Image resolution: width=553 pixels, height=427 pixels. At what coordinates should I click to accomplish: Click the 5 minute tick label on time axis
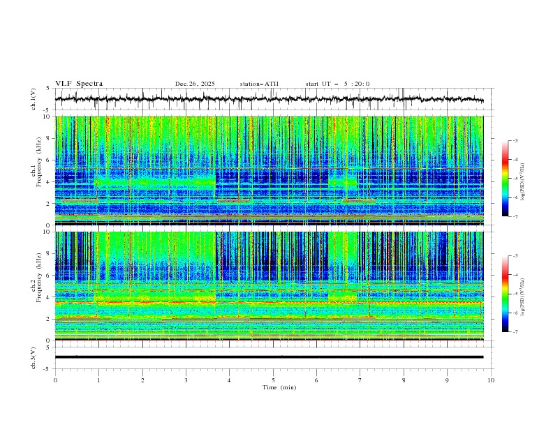[x=274, y=380]
